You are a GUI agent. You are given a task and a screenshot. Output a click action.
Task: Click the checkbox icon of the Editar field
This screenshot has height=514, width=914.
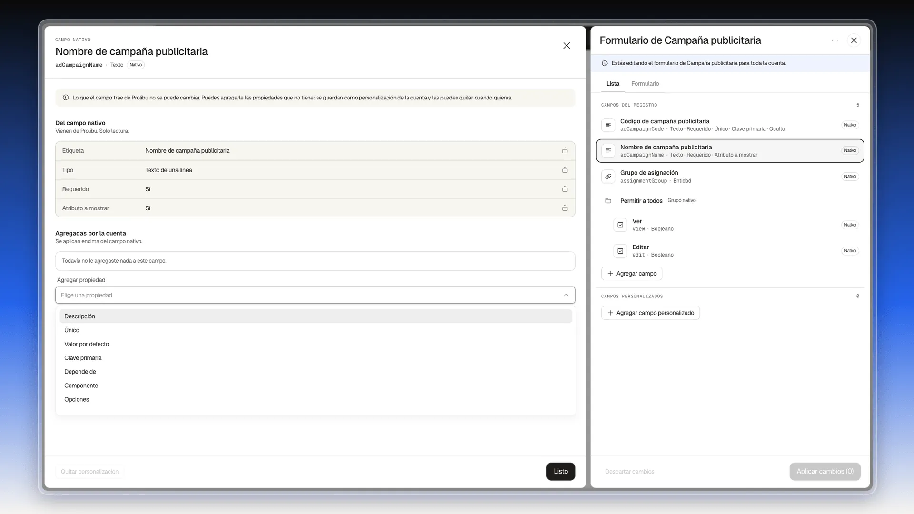click(x=620, y=251)
